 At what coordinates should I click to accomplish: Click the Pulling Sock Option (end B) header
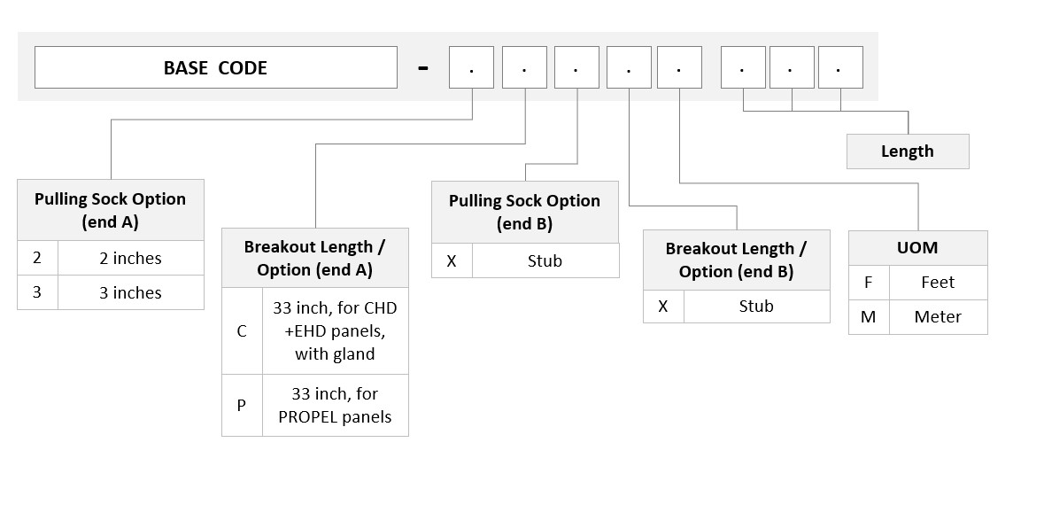coord(525,212)
